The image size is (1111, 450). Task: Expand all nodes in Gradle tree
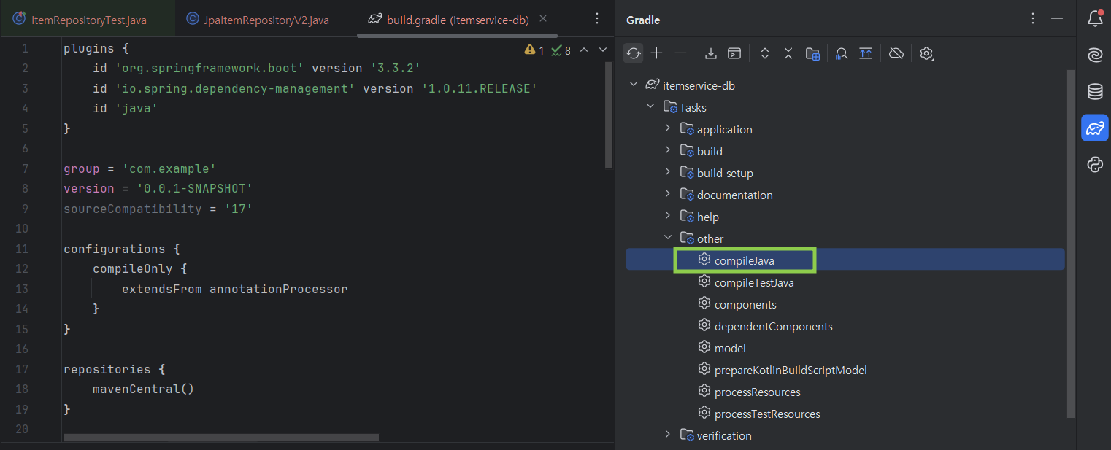765,53
